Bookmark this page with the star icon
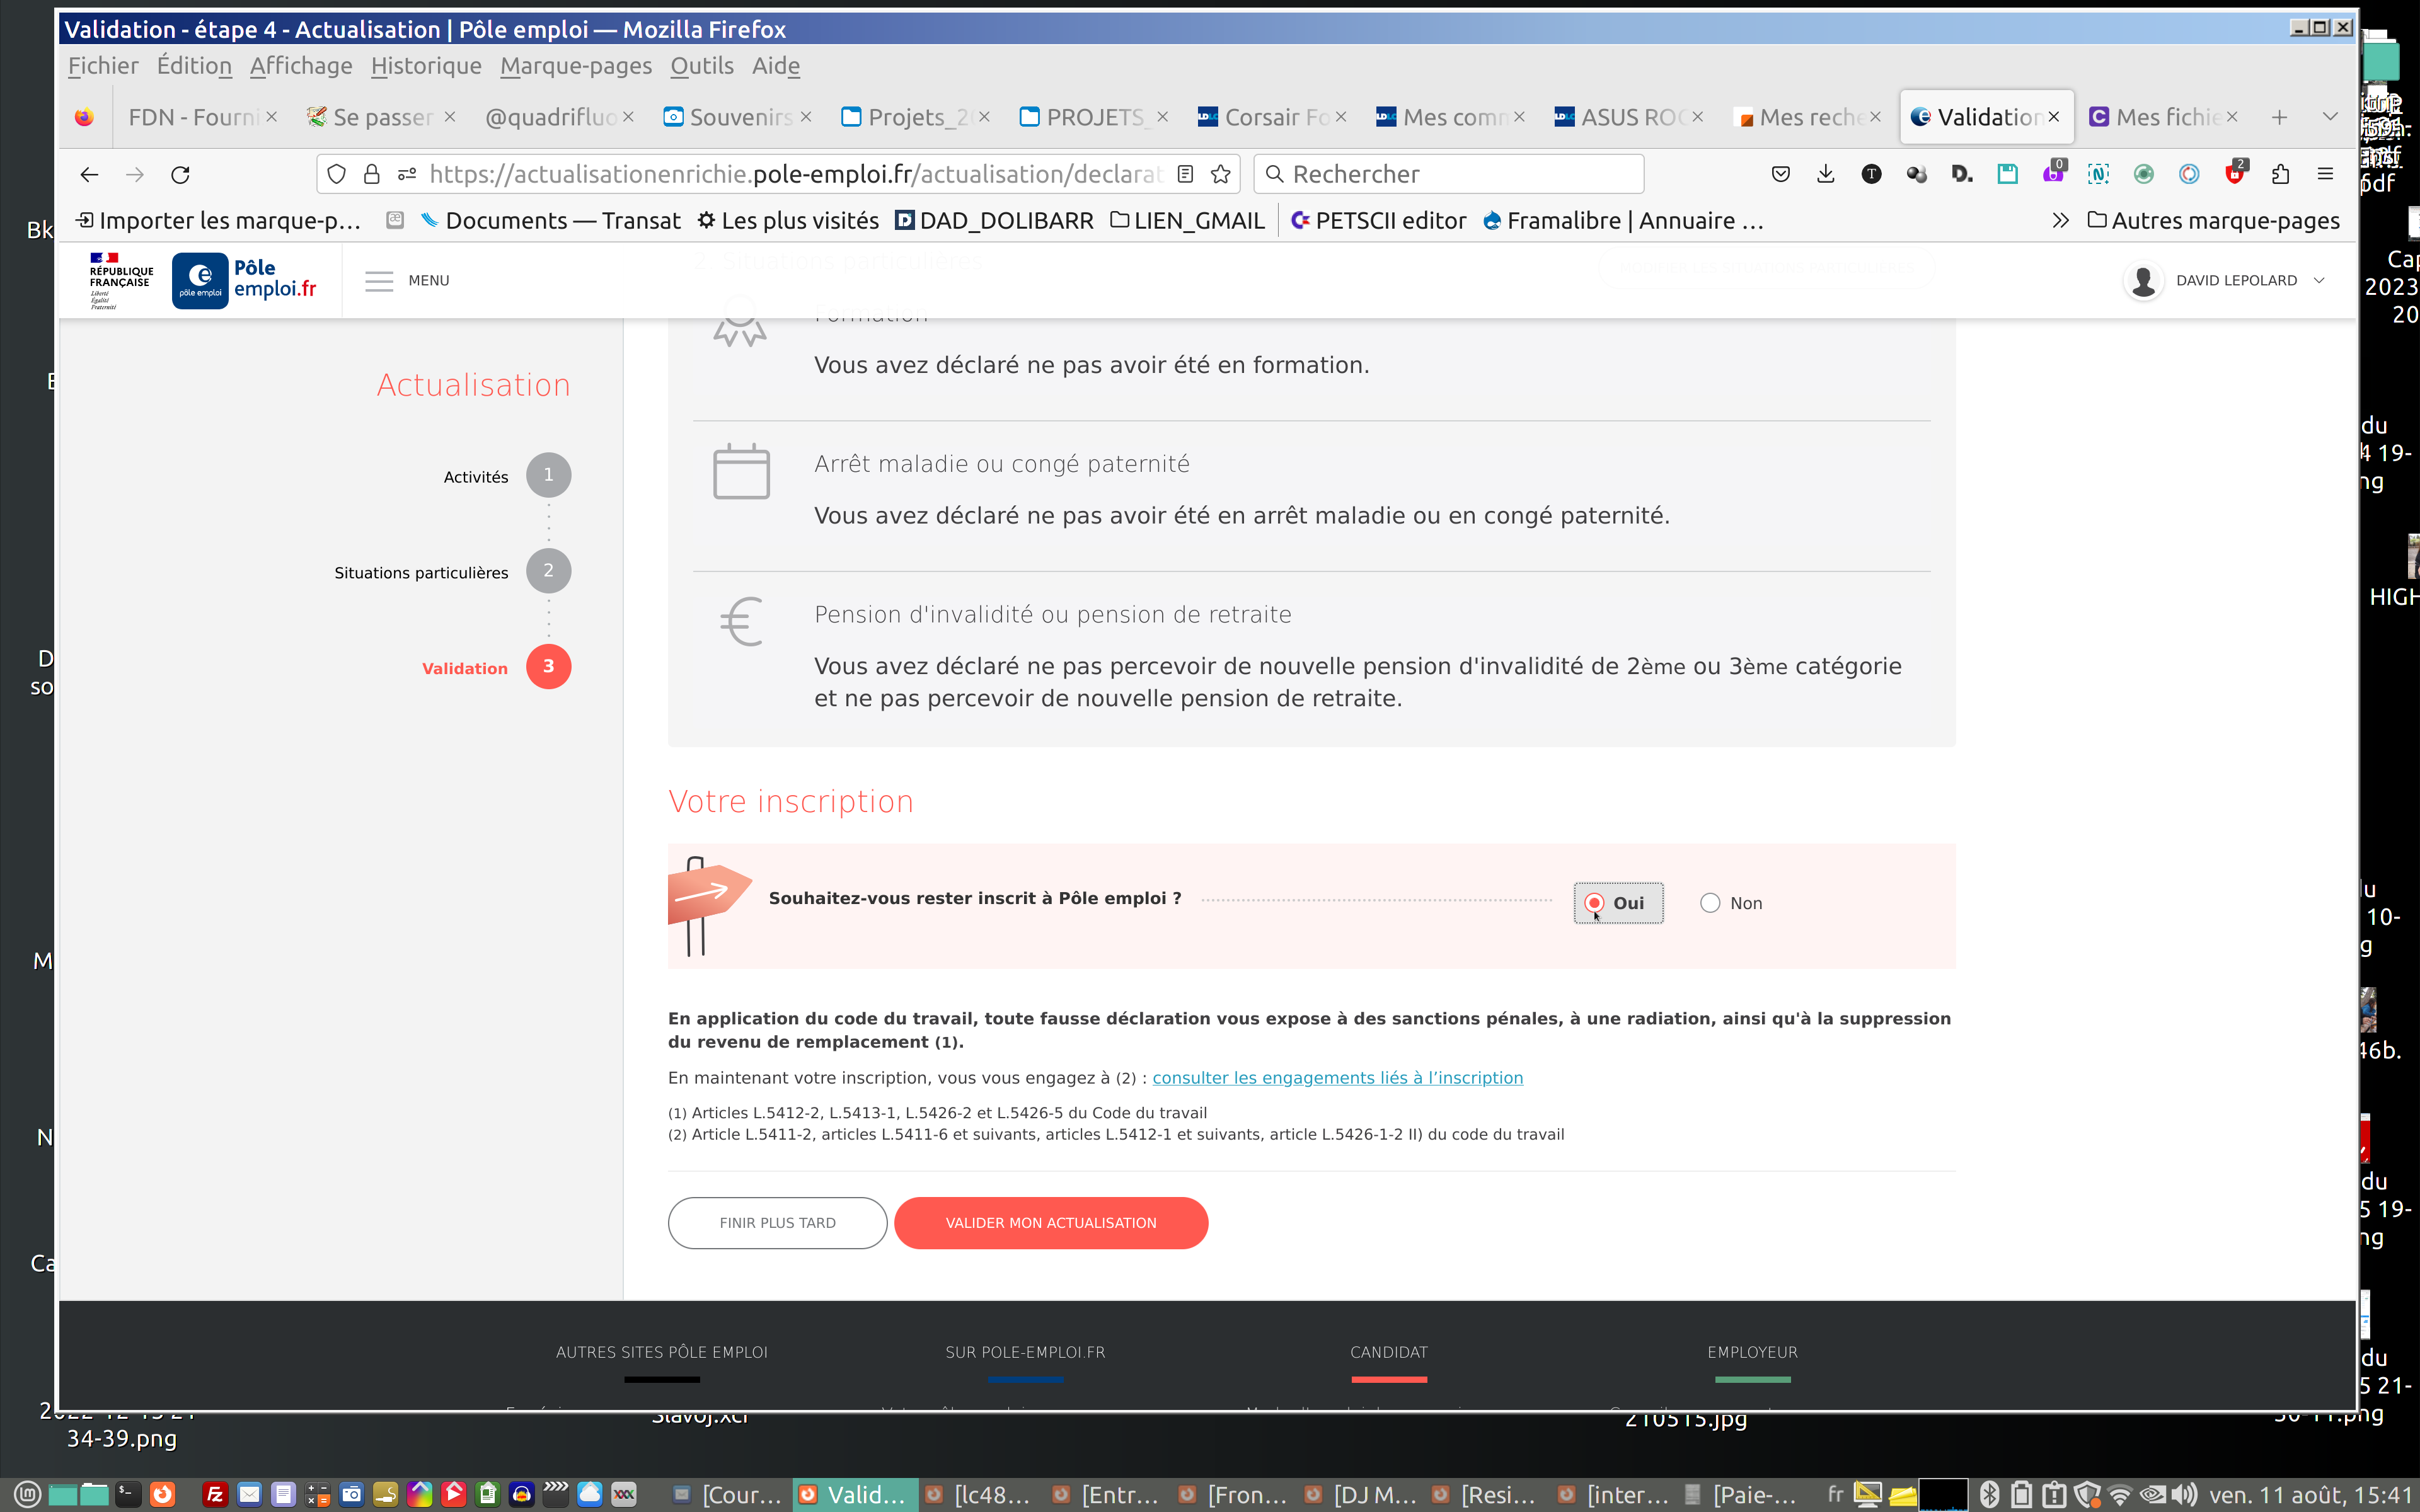This screenshot has width=2420, height=1512. (x=1220, y=175)
